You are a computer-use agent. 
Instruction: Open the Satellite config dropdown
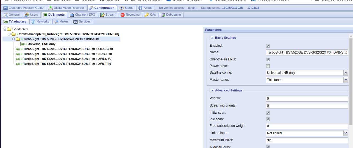[346, 73]
